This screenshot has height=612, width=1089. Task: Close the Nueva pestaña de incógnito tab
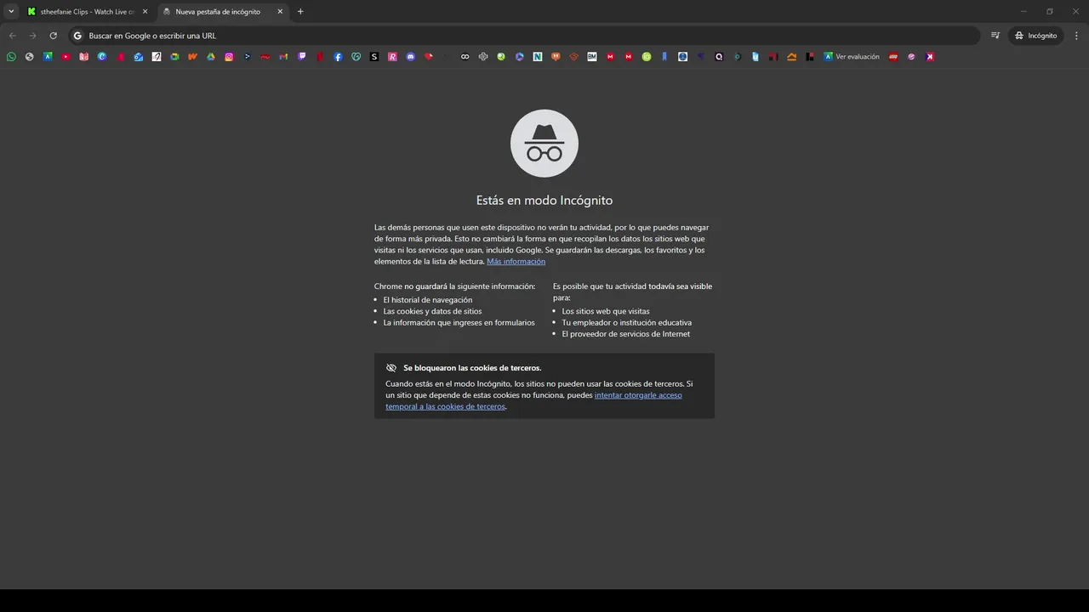point(280,12)
